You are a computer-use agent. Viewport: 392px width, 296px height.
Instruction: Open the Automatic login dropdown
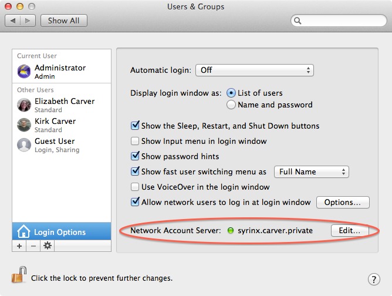pyautogui.click(x=254, y=70)
